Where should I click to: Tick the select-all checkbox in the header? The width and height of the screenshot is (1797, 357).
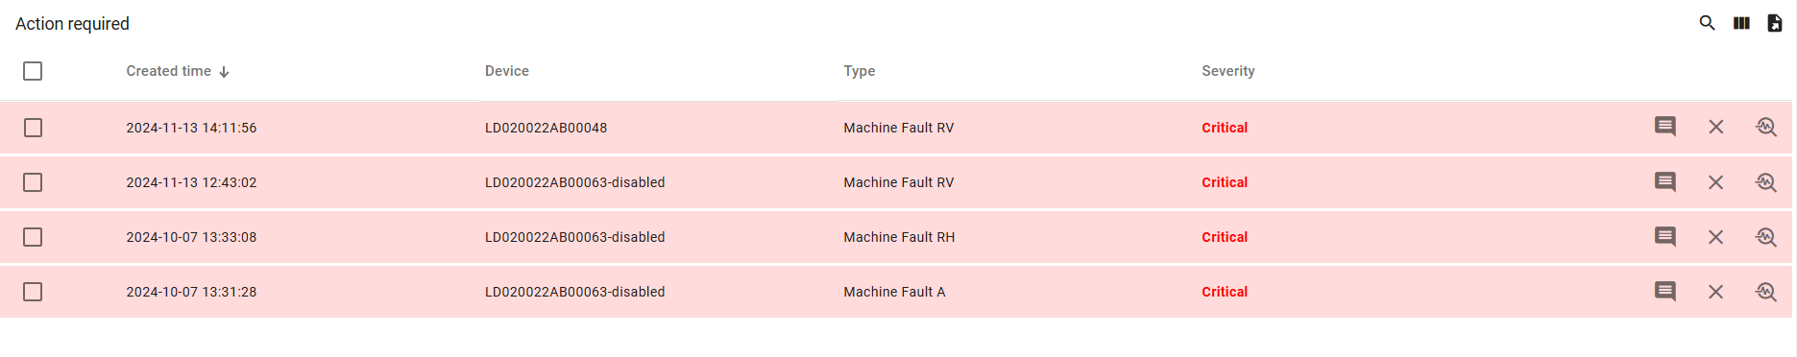(33, 71)
